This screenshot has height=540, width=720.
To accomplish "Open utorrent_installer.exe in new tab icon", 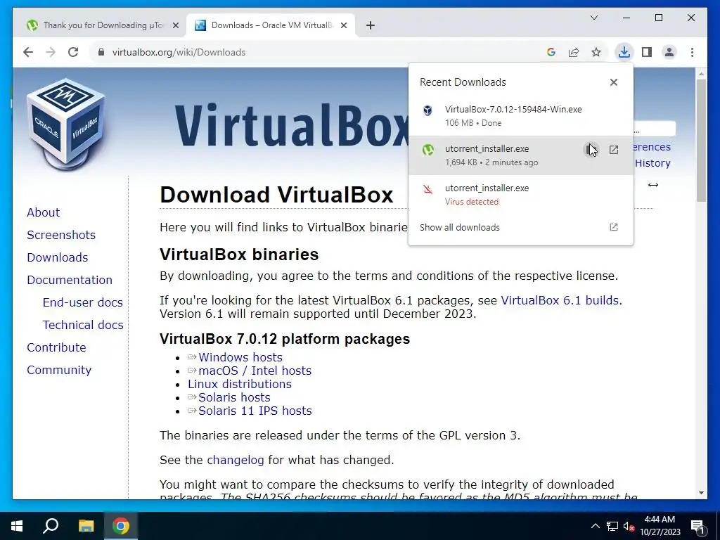I will tap(613, 150).
